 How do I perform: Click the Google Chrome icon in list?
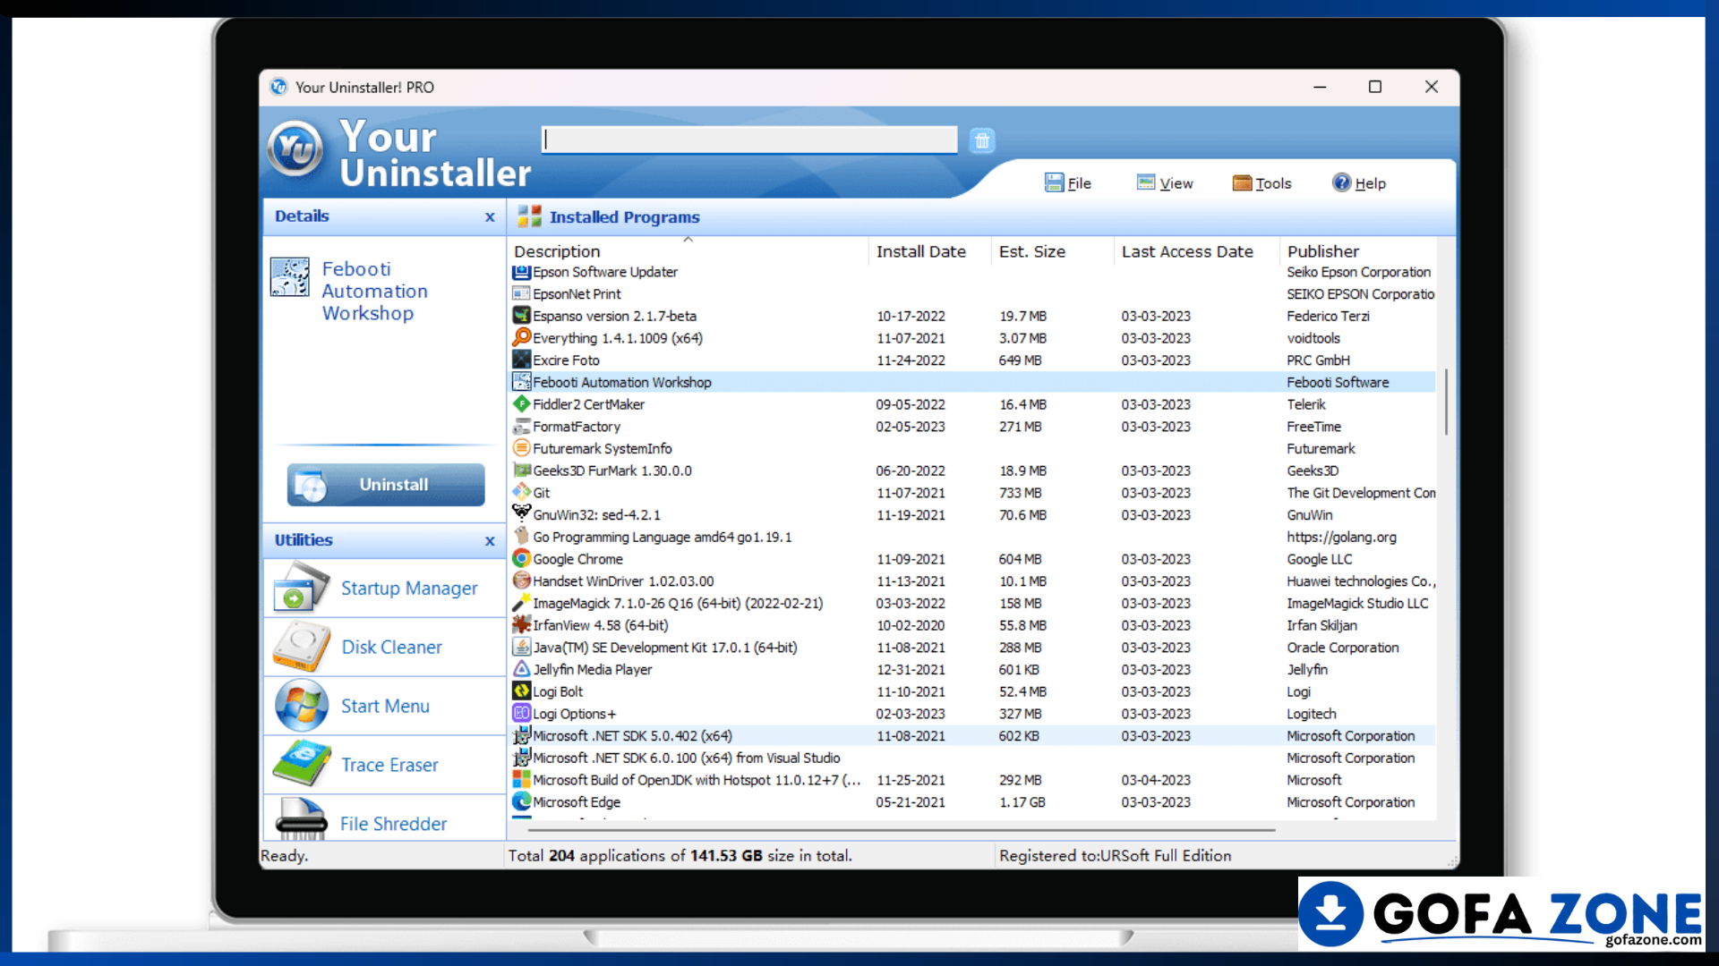(x=521, y=558)
